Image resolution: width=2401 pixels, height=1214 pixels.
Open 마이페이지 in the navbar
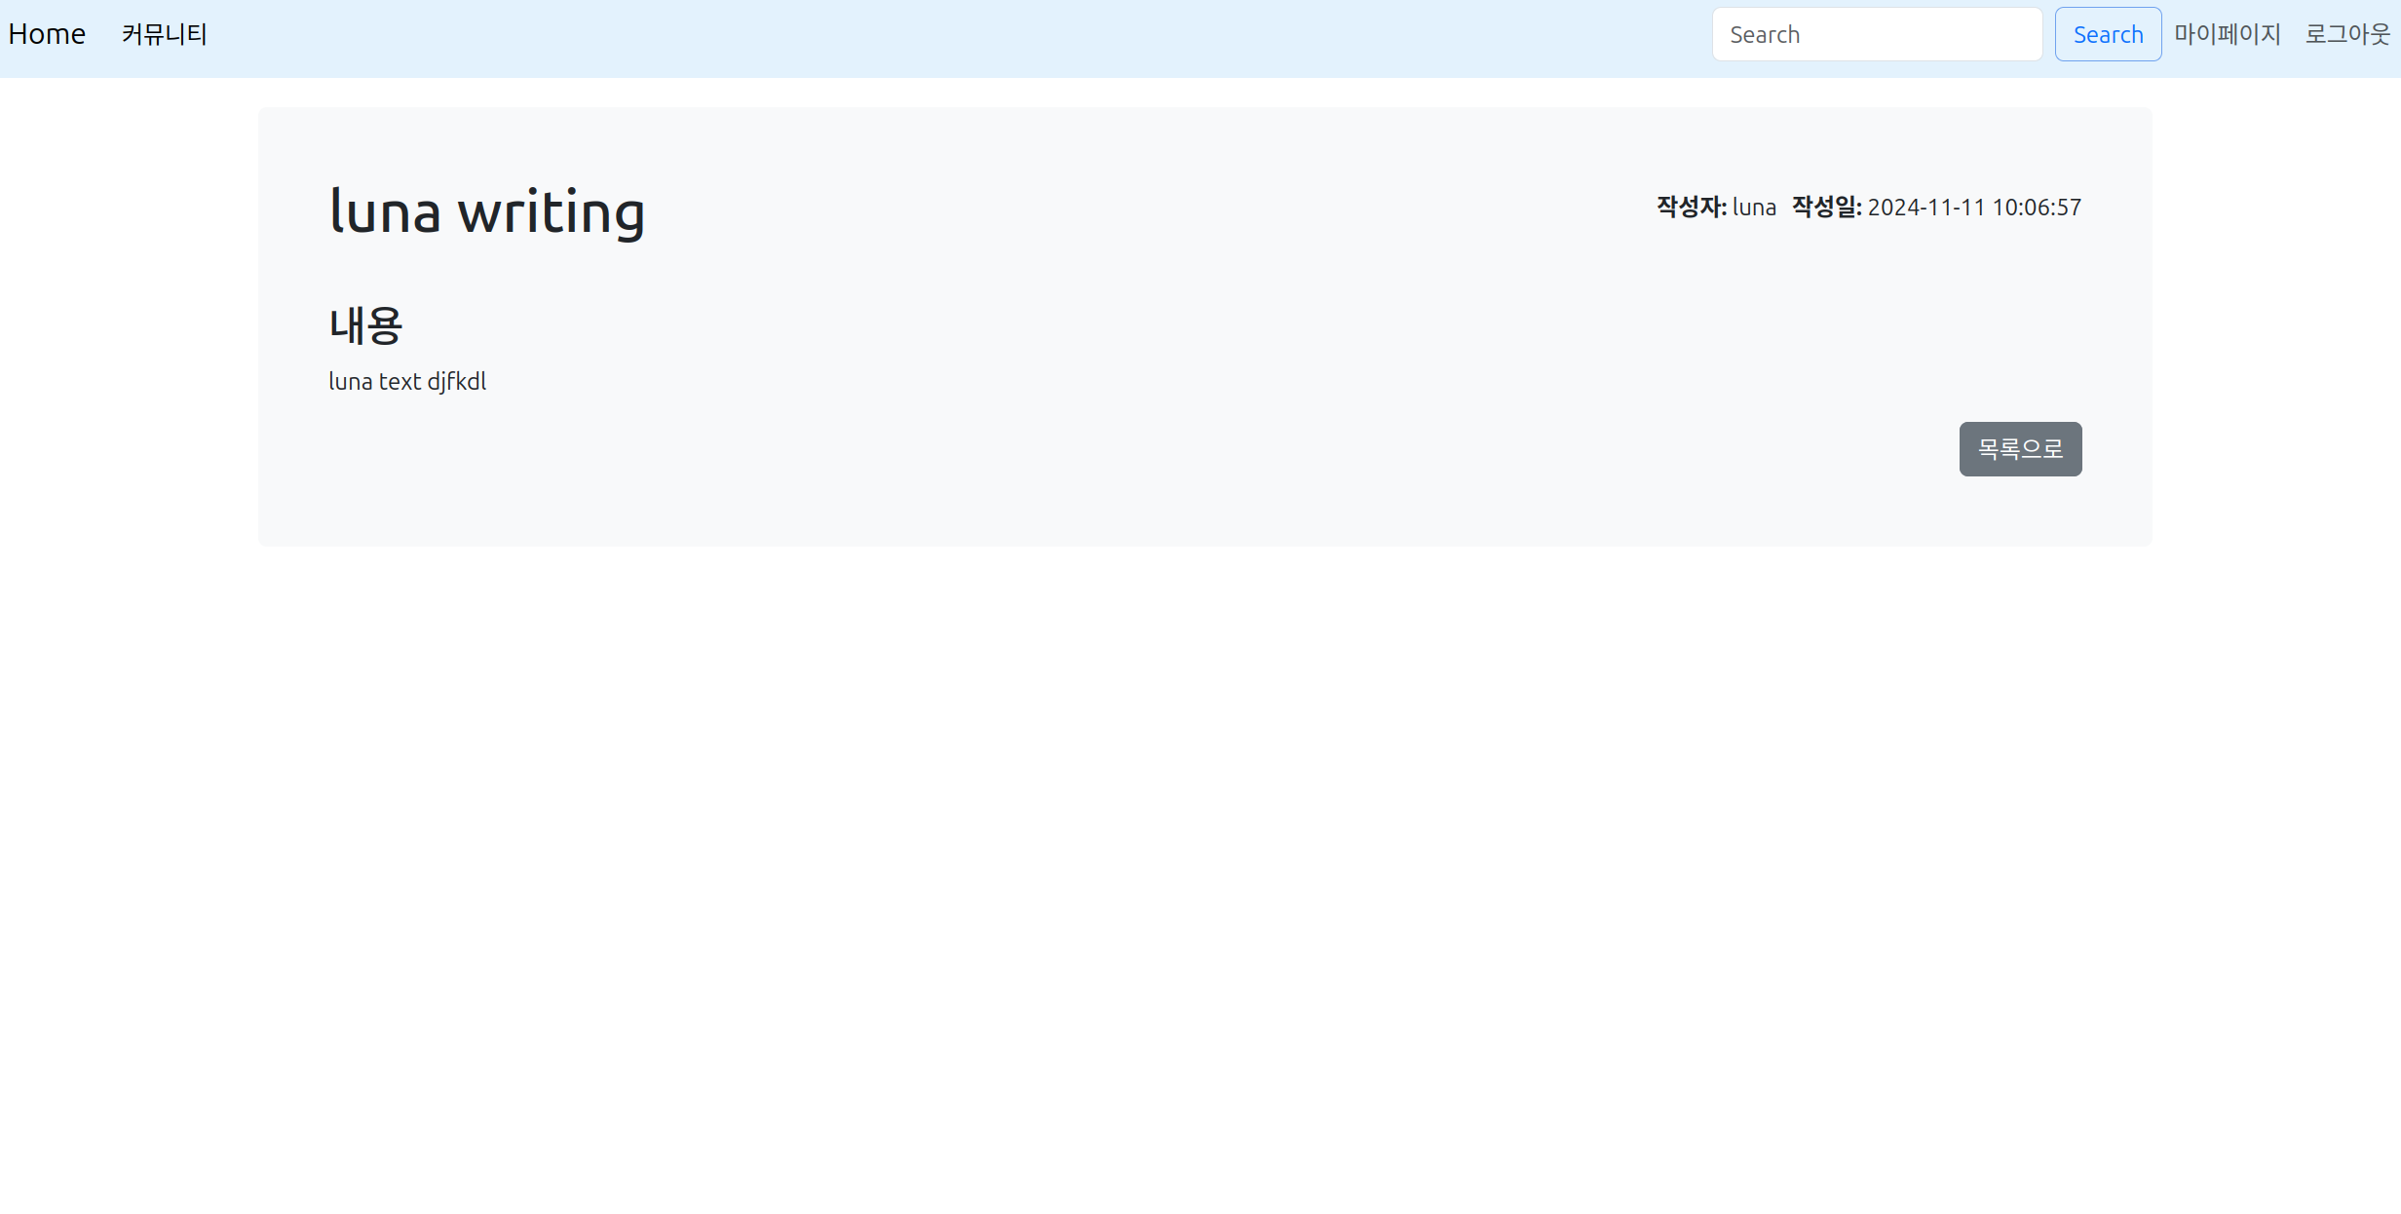[x=2228, y=34]
